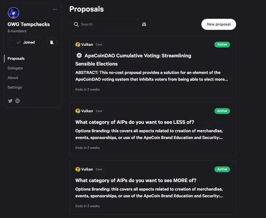Go to the Delegate sidebar item
Screen dimensions: 266x218
15,68
